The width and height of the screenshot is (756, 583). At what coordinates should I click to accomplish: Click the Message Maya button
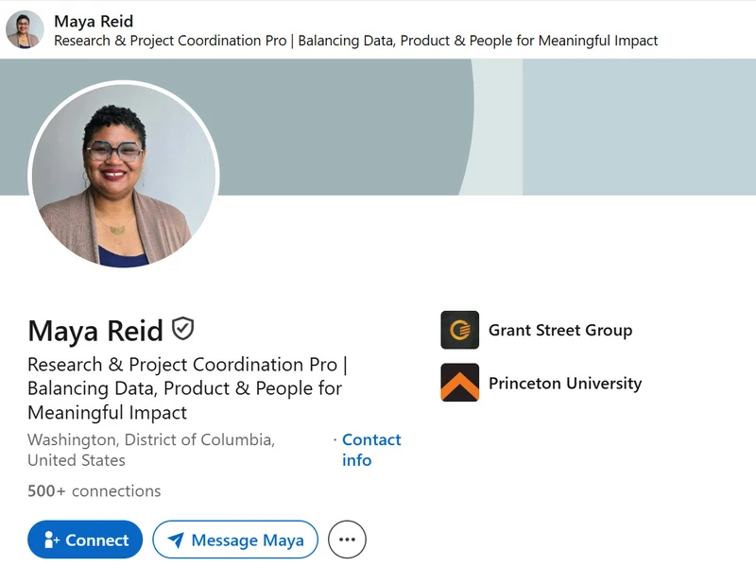click(235, 540)
